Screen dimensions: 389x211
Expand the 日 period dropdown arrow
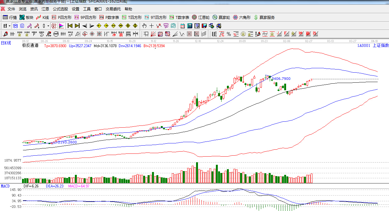[x=9, y=26]
